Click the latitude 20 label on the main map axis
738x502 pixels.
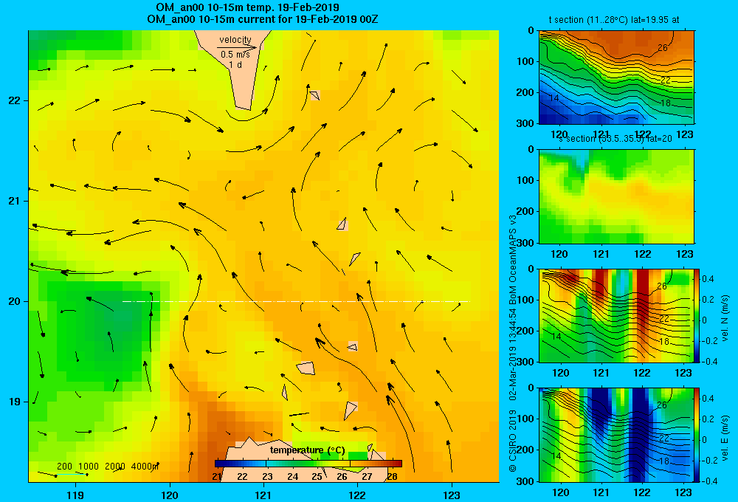[x=15, y=301]
